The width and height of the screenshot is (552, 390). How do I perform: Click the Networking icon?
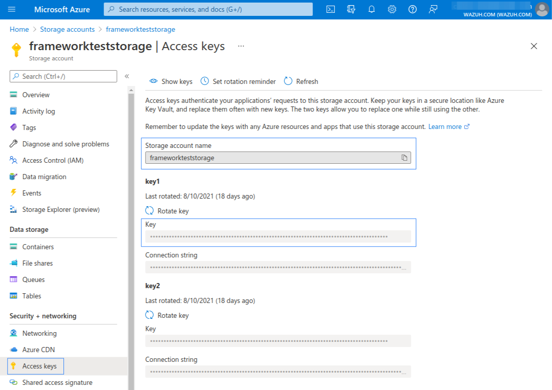pos(13,333)
